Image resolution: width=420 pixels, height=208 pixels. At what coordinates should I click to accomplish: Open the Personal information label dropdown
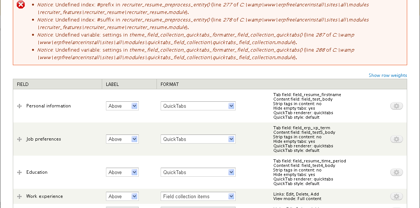122,106
